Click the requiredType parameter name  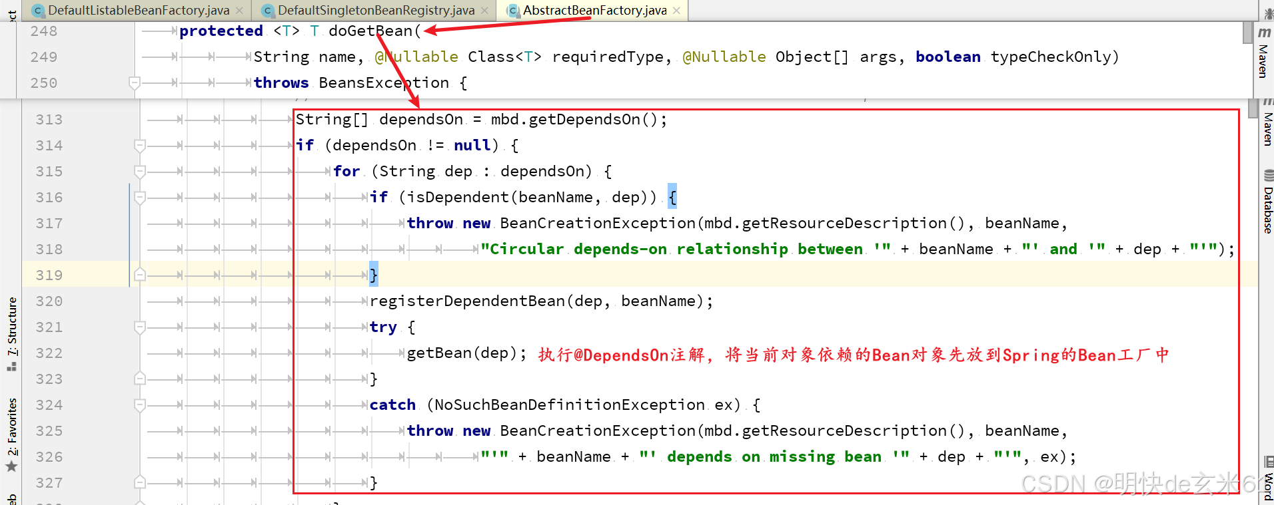click(608, 57)
